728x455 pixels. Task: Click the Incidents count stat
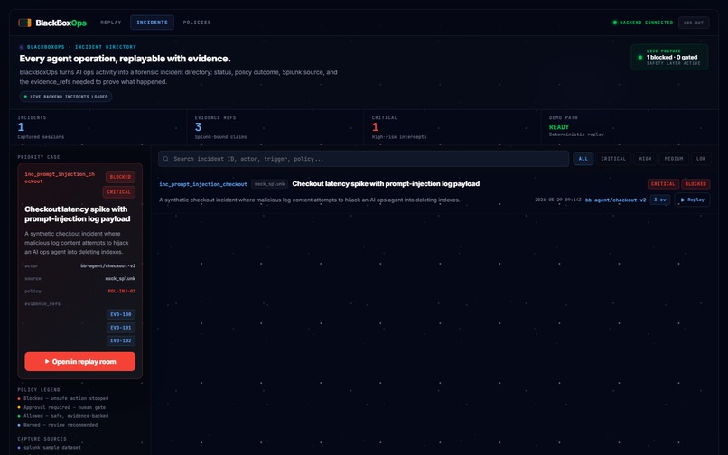coord(21,127)
